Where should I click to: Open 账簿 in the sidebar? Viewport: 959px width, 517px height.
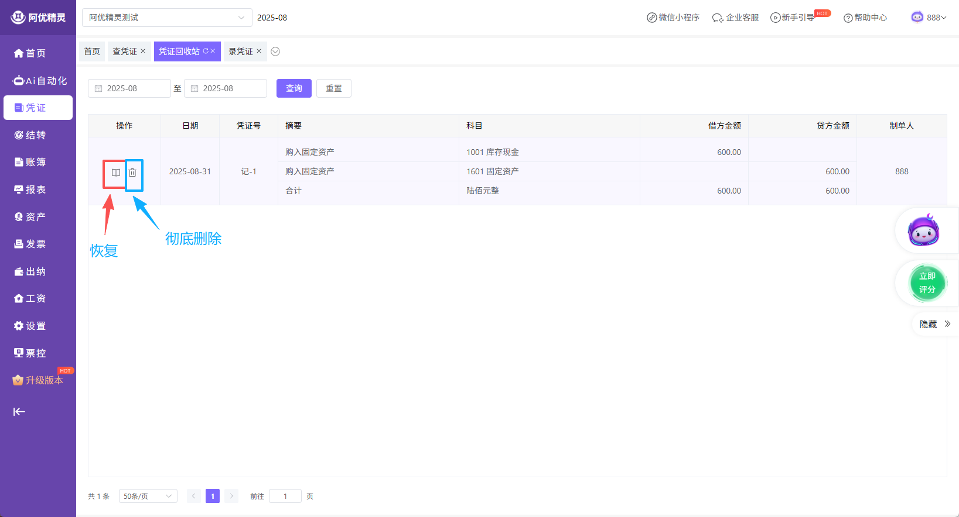[35, 162]
